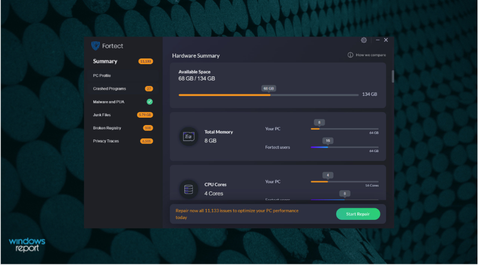Click the Hardware Summary vertical scrollbar
478x265 pixels.
(393, 76)
